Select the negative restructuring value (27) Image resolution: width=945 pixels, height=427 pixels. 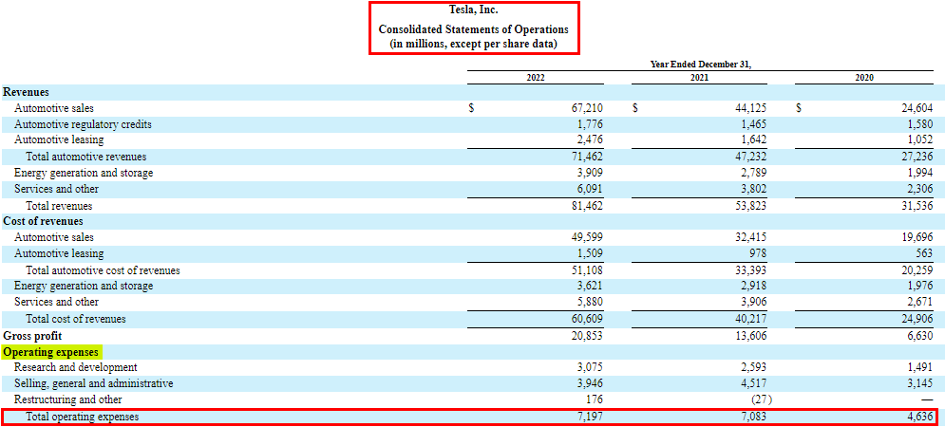762,399
